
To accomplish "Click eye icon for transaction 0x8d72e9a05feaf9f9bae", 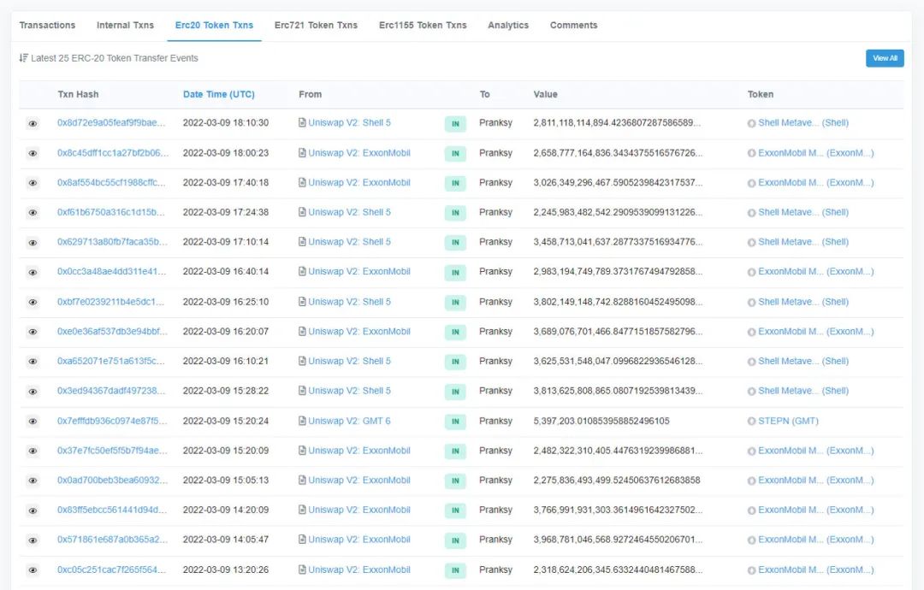I will 33,123.
